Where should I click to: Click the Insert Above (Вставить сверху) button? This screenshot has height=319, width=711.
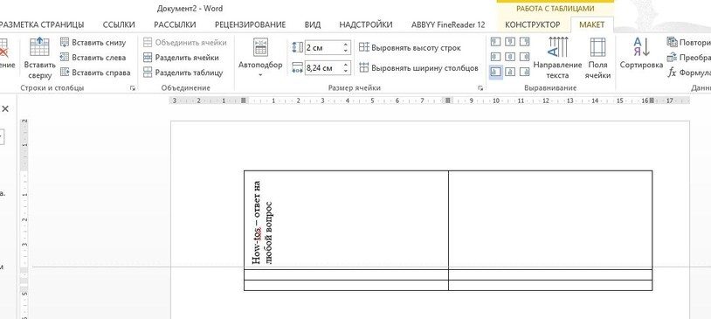(40, 58)
